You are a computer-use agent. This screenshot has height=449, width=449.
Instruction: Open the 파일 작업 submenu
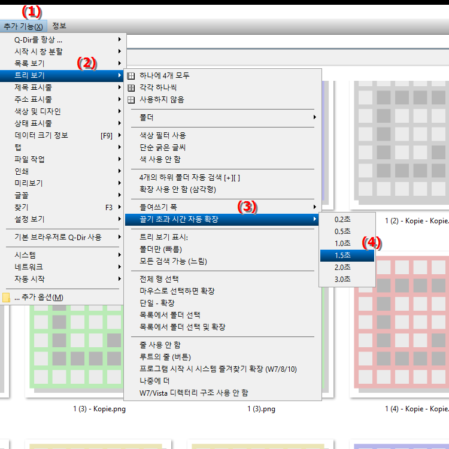tap(62, 159)
